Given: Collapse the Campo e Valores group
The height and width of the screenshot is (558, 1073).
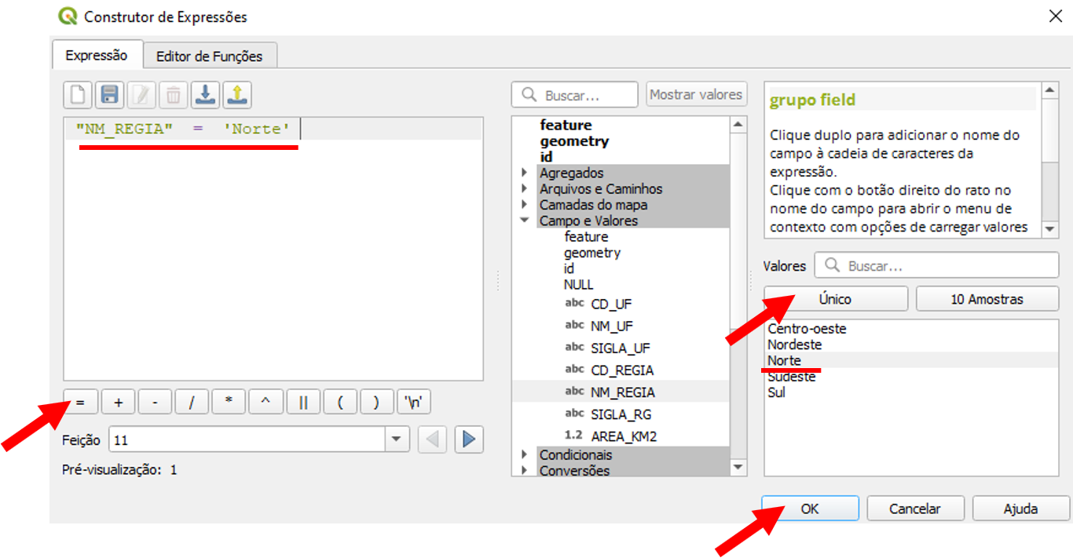Looking at the screenshot, I should tap(525, 221).
